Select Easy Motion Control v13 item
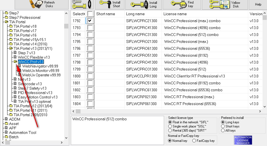This screenshot has height=146, width=267. click(38, 97)
